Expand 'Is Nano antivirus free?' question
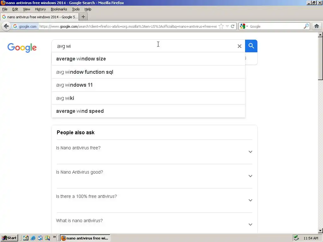The width and height of the screenshot is (323, 242). pos(154,152)
